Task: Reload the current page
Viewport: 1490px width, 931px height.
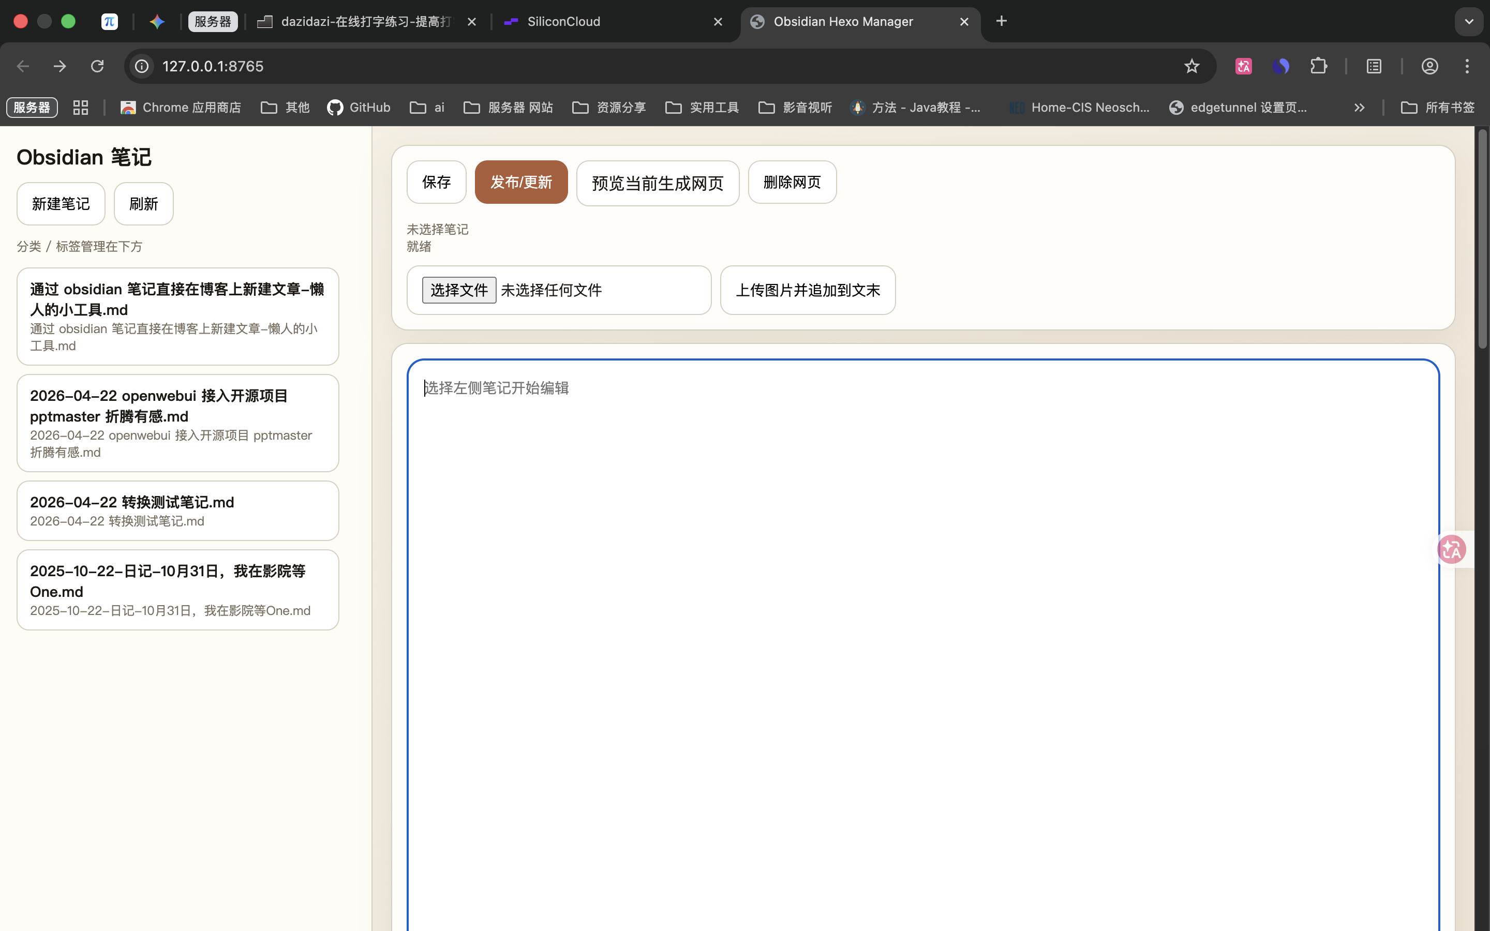Action: tap(97, 66)
